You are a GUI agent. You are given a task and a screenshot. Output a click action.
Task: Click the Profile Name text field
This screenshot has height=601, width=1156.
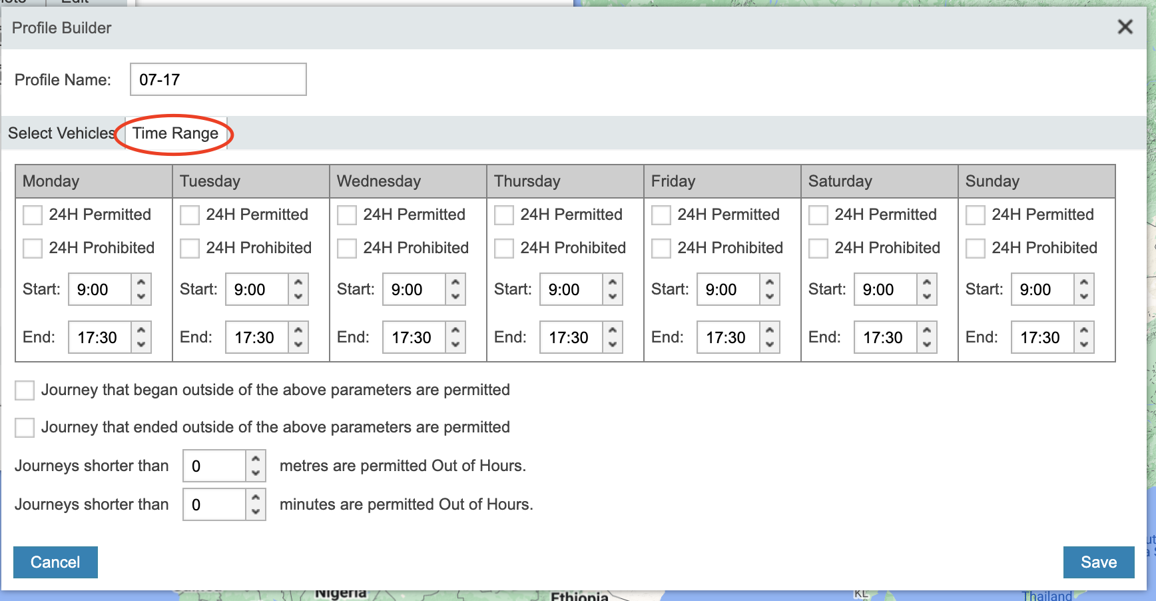[218, 80]
